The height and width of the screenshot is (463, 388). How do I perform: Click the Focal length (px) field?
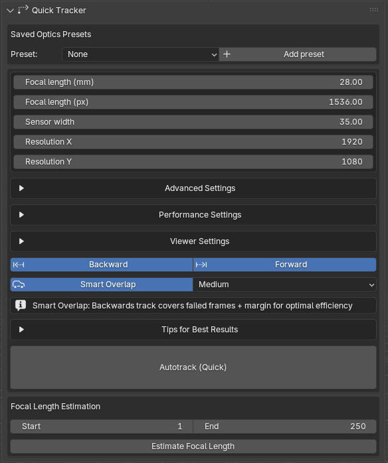pyautogui.click(x=193, y=102)
